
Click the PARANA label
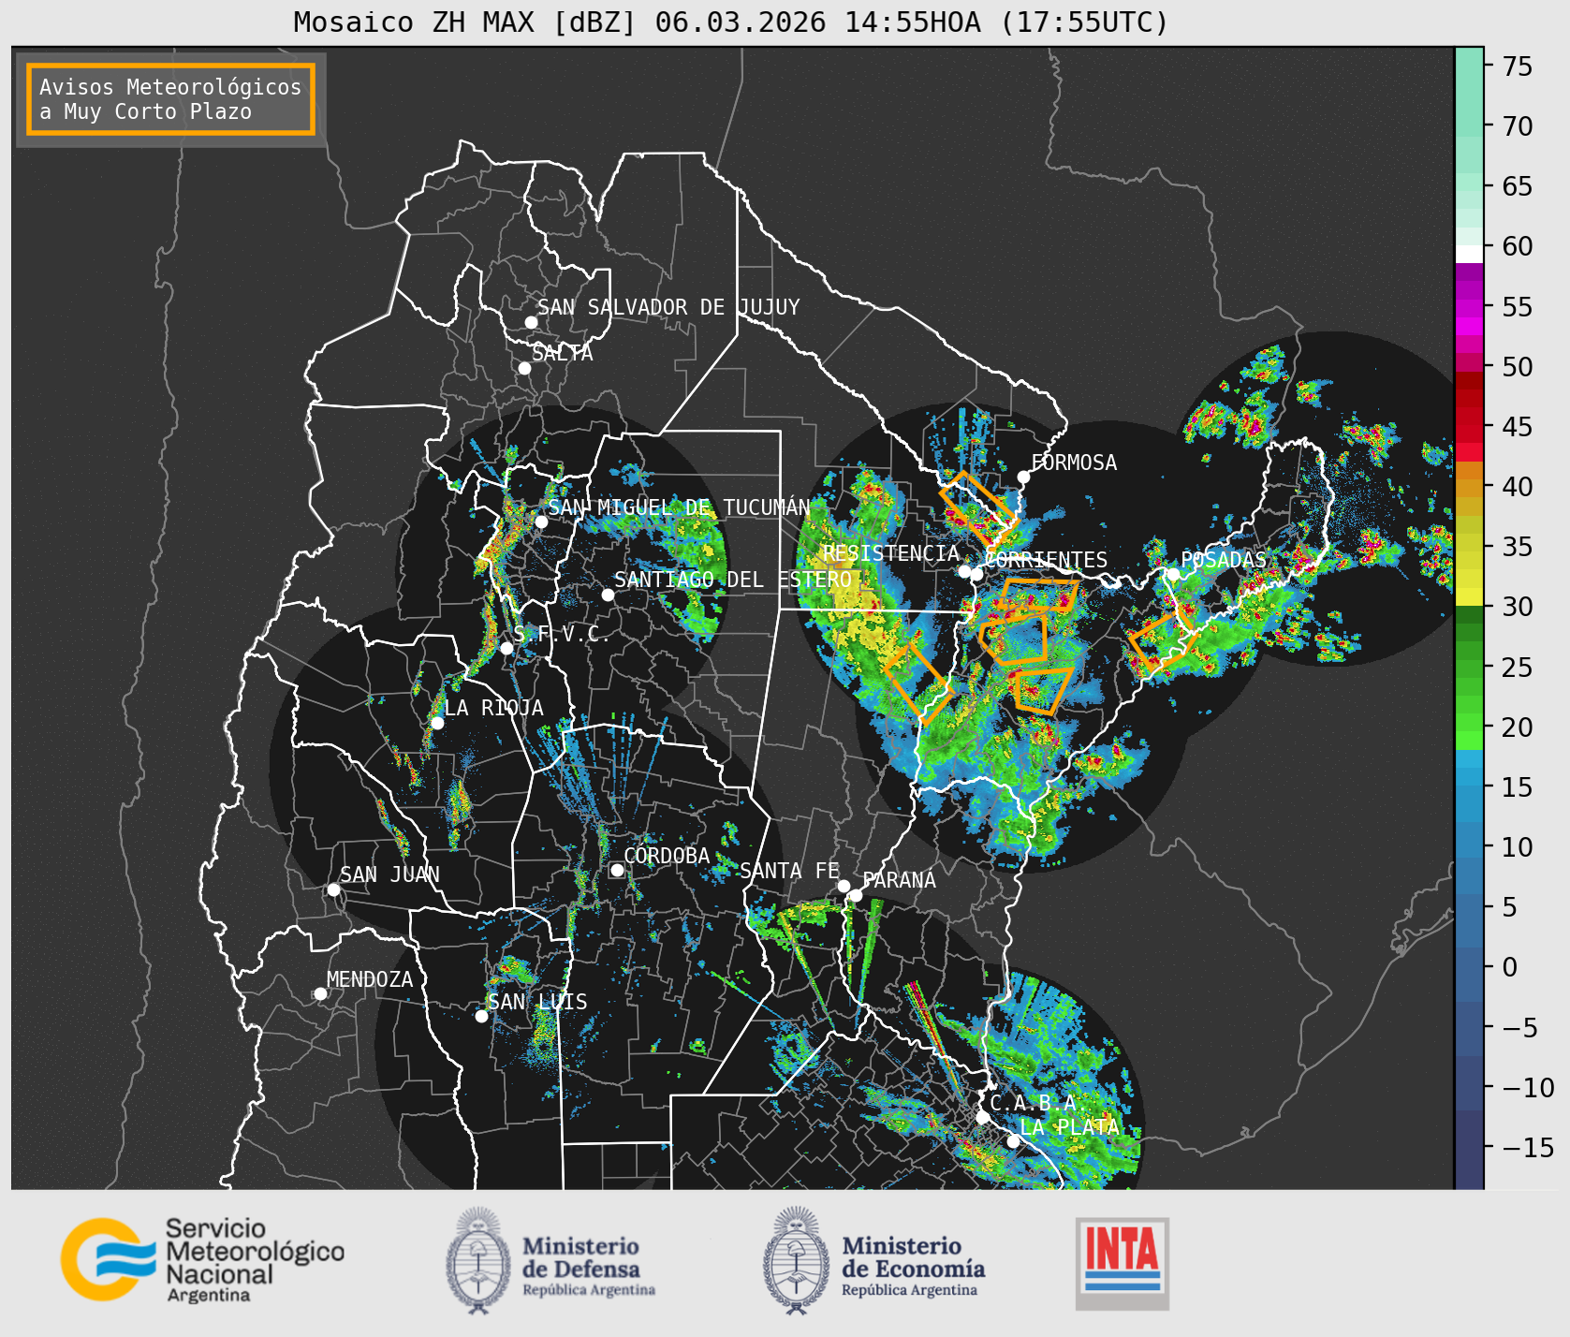899,880
